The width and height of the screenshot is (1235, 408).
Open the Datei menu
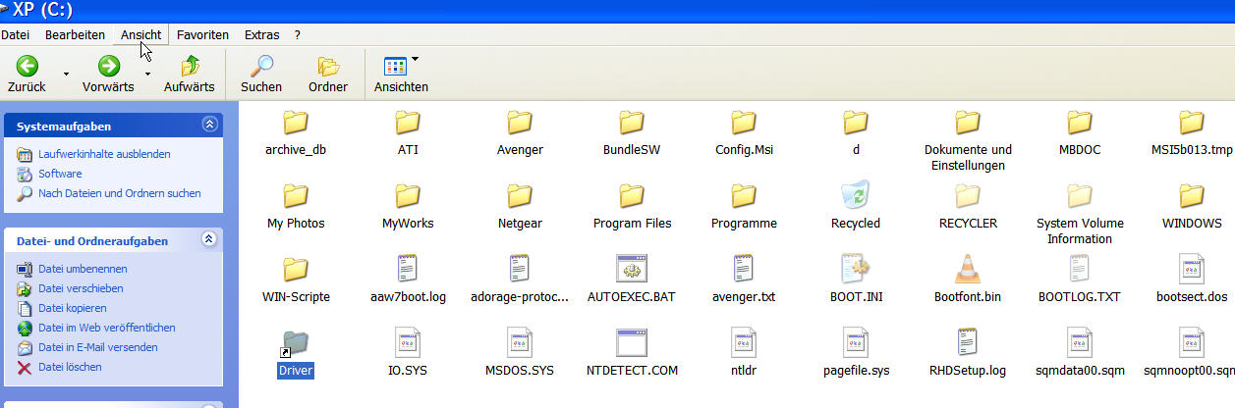tap(15, 34)
